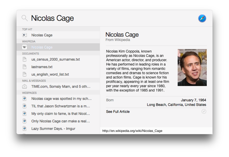The image size is (229, 157).
Task: Click the Wikipedia W icon
Action: click(x=25, y=47)
